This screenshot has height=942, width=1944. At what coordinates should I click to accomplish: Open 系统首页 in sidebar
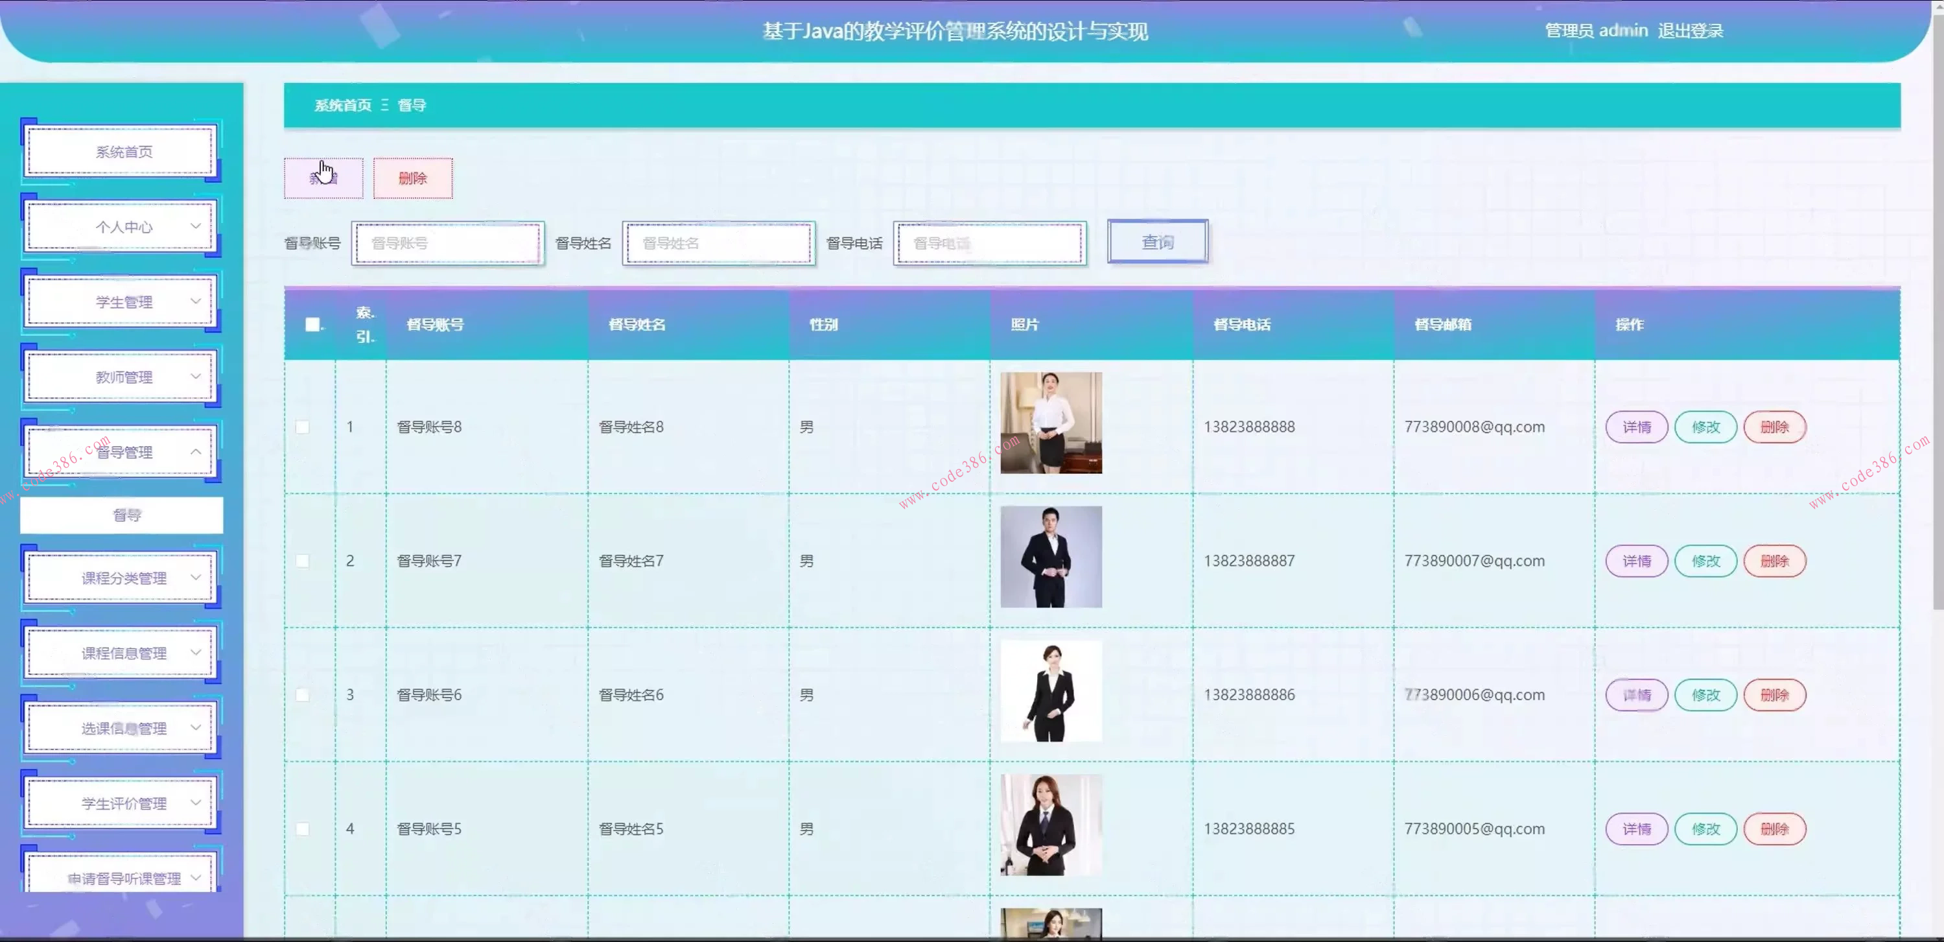[x=123, y=152]
